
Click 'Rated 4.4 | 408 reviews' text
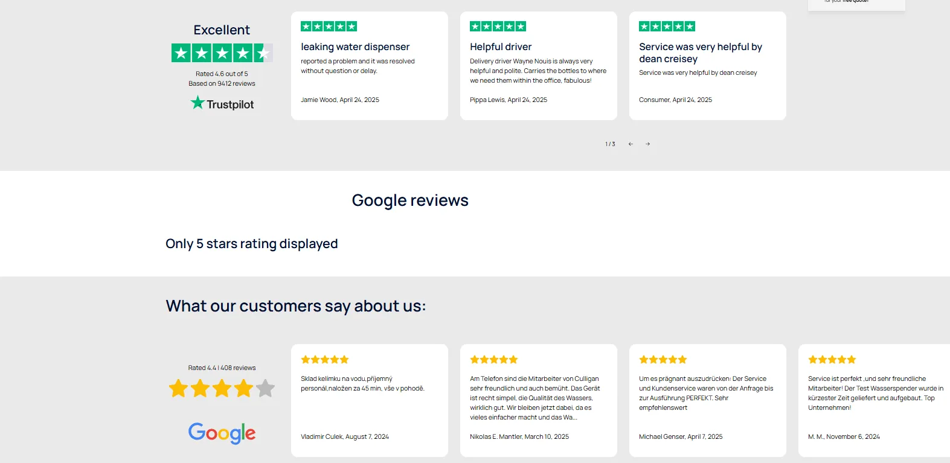click(x=222, y=368)
